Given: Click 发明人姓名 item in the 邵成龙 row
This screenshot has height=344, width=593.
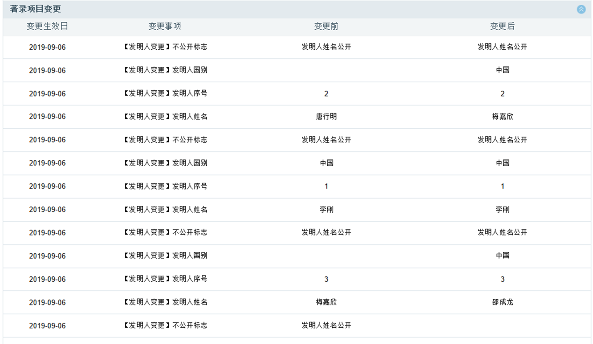Looking at the screenshot, I should click(x=165, y=302).
